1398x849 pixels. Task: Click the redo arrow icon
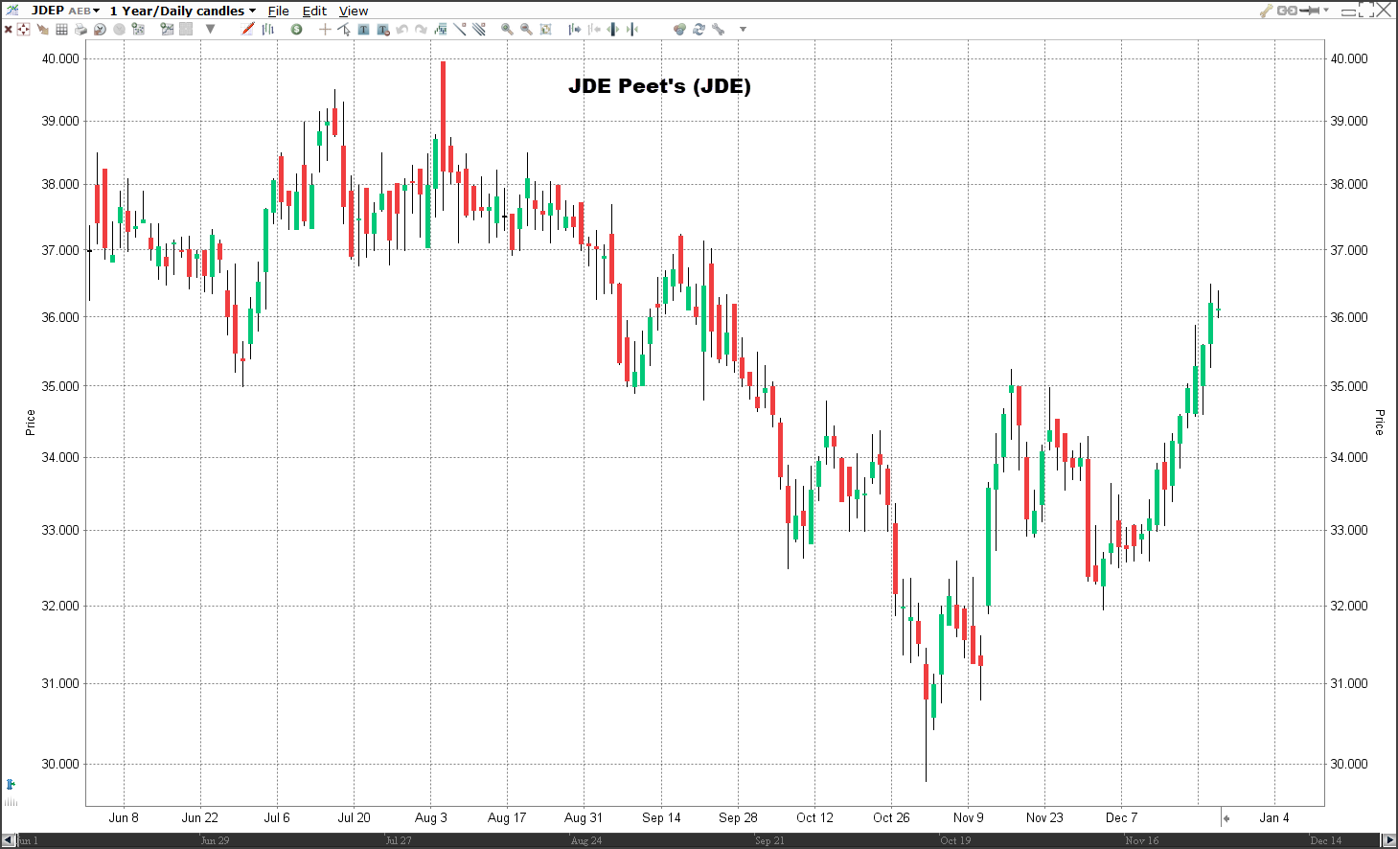pyautogui.click(x=421, y=30)
